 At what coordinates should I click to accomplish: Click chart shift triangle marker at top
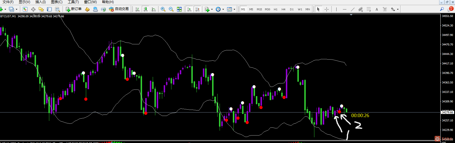tap(351, 15)
